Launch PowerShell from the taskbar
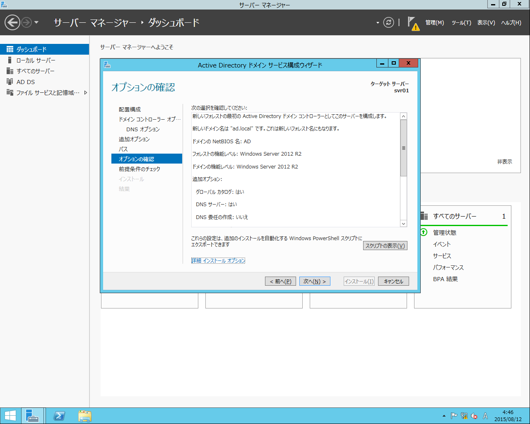The width and height of the screenshot is (530, 424). (x=59, y=416)
